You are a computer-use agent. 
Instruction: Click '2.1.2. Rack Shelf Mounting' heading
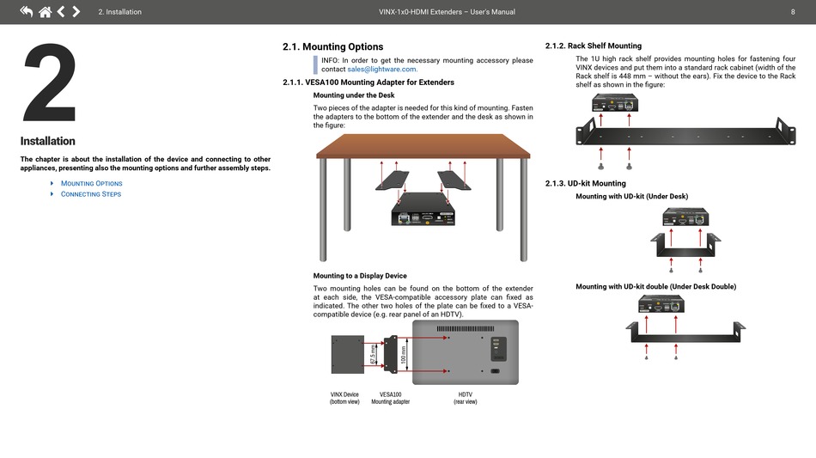pos(594,46)
